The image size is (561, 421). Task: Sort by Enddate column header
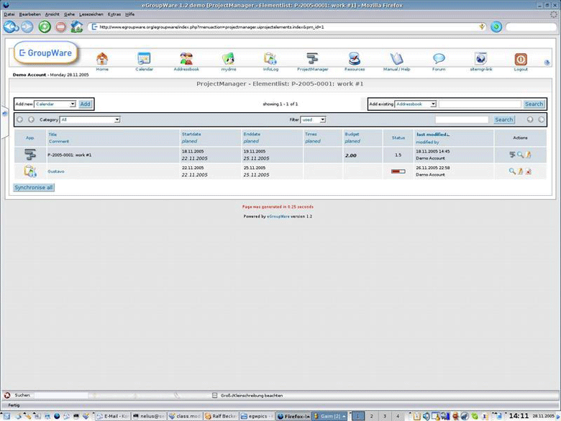point(252,135)
